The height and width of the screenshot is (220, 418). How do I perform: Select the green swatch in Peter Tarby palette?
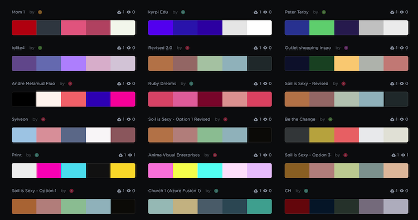pos(322,28)
